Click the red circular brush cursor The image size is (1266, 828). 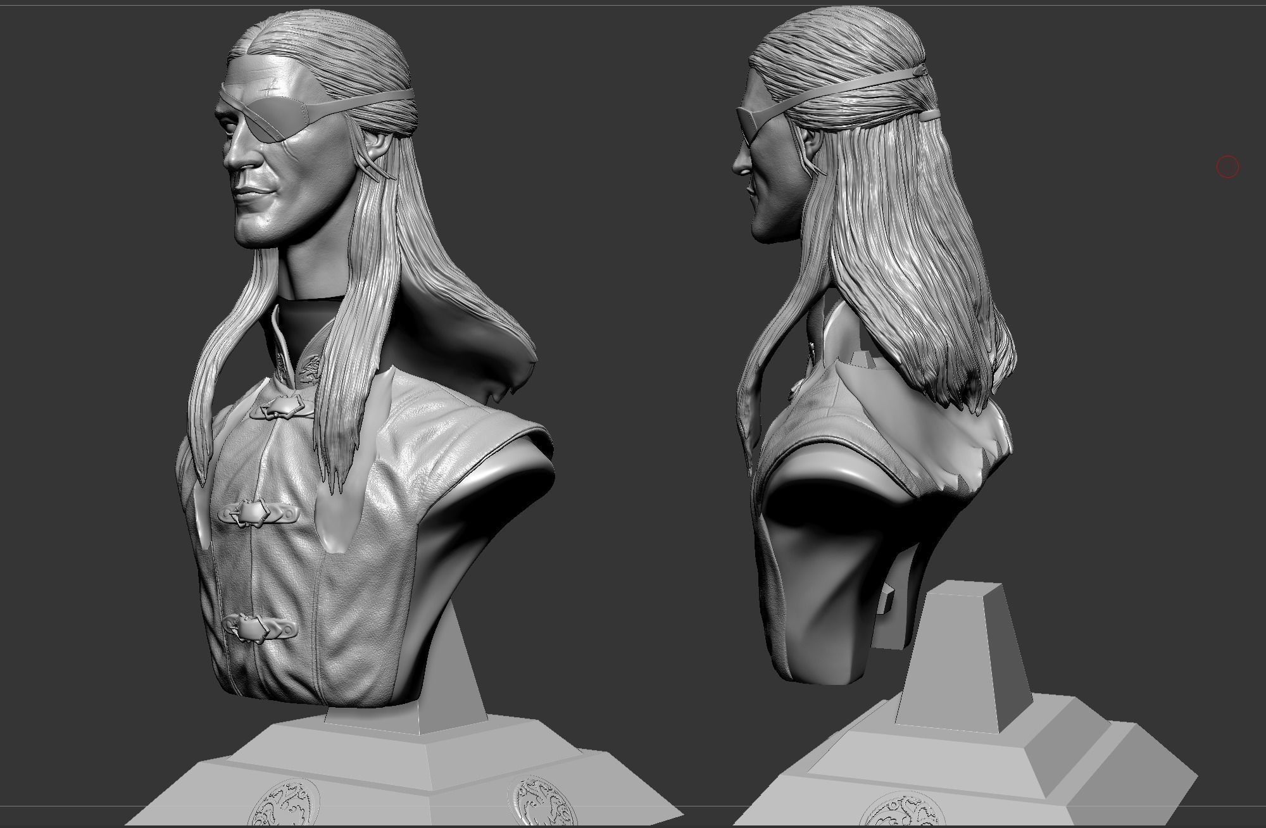tap(1227, 166)
